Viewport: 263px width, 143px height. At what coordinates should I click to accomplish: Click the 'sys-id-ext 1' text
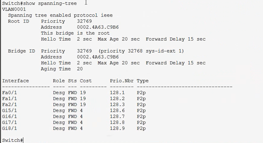pyautogui.click(x=165, y=51)
